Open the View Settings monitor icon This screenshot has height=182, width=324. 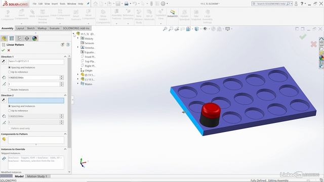point(227,29)
